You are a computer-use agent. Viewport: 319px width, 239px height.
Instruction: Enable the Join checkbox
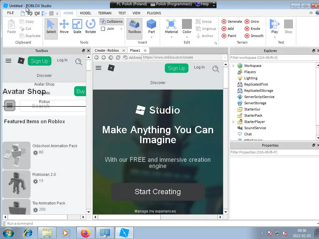pyautogui.click(x=103, y=29)
